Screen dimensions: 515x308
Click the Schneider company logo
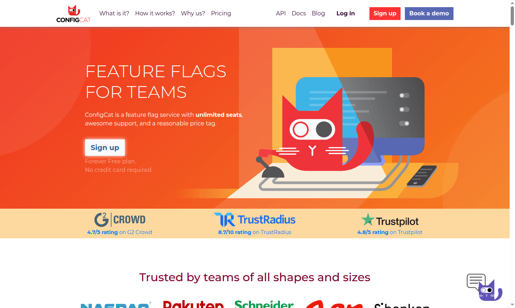click(x=264, y=305)
